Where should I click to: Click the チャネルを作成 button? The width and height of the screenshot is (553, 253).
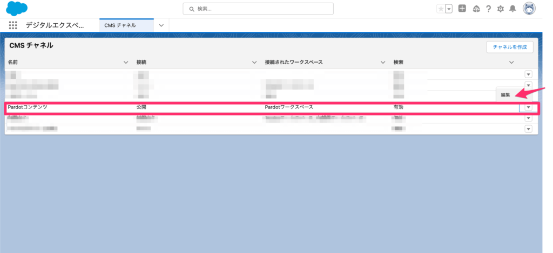point(510,47)
